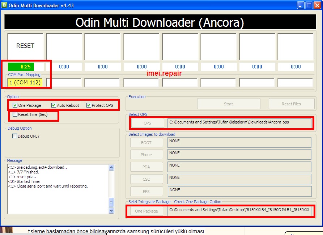Click the Message log scroll down arrow
This screenshot has width=323, height=235.
(x=111, y=210)
